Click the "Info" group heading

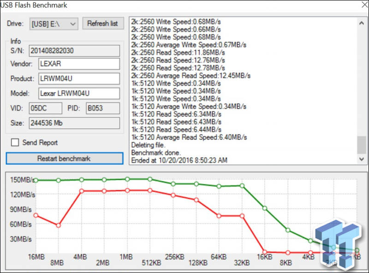click(x=16, y=41)
